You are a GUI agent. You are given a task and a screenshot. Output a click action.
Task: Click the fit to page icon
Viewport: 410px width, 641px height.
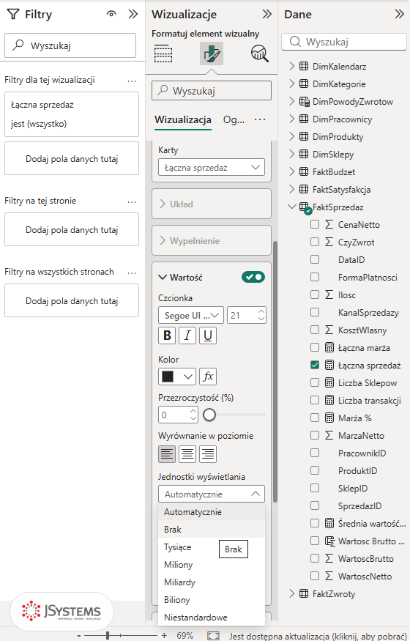click(213, 636)
